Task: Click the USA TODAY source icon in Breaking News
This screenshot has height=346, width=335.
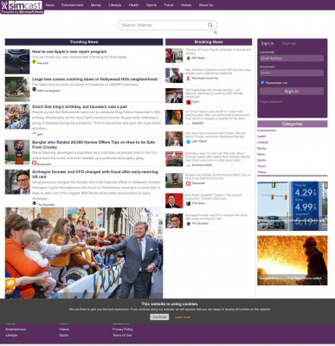Action: [189, 142]
